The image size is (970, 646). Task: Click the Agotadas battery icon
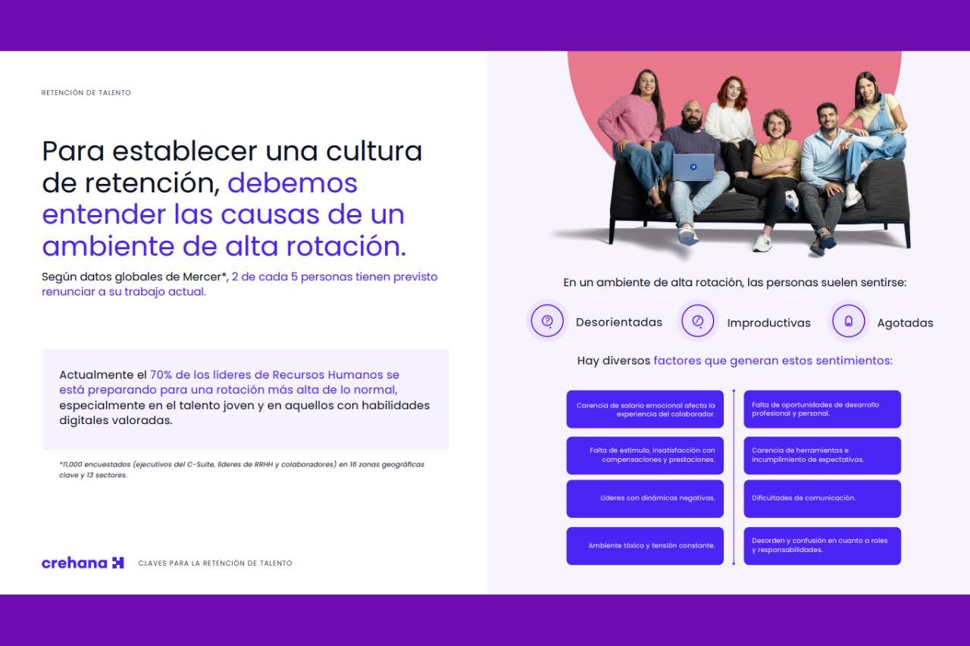tap(848, 321)
